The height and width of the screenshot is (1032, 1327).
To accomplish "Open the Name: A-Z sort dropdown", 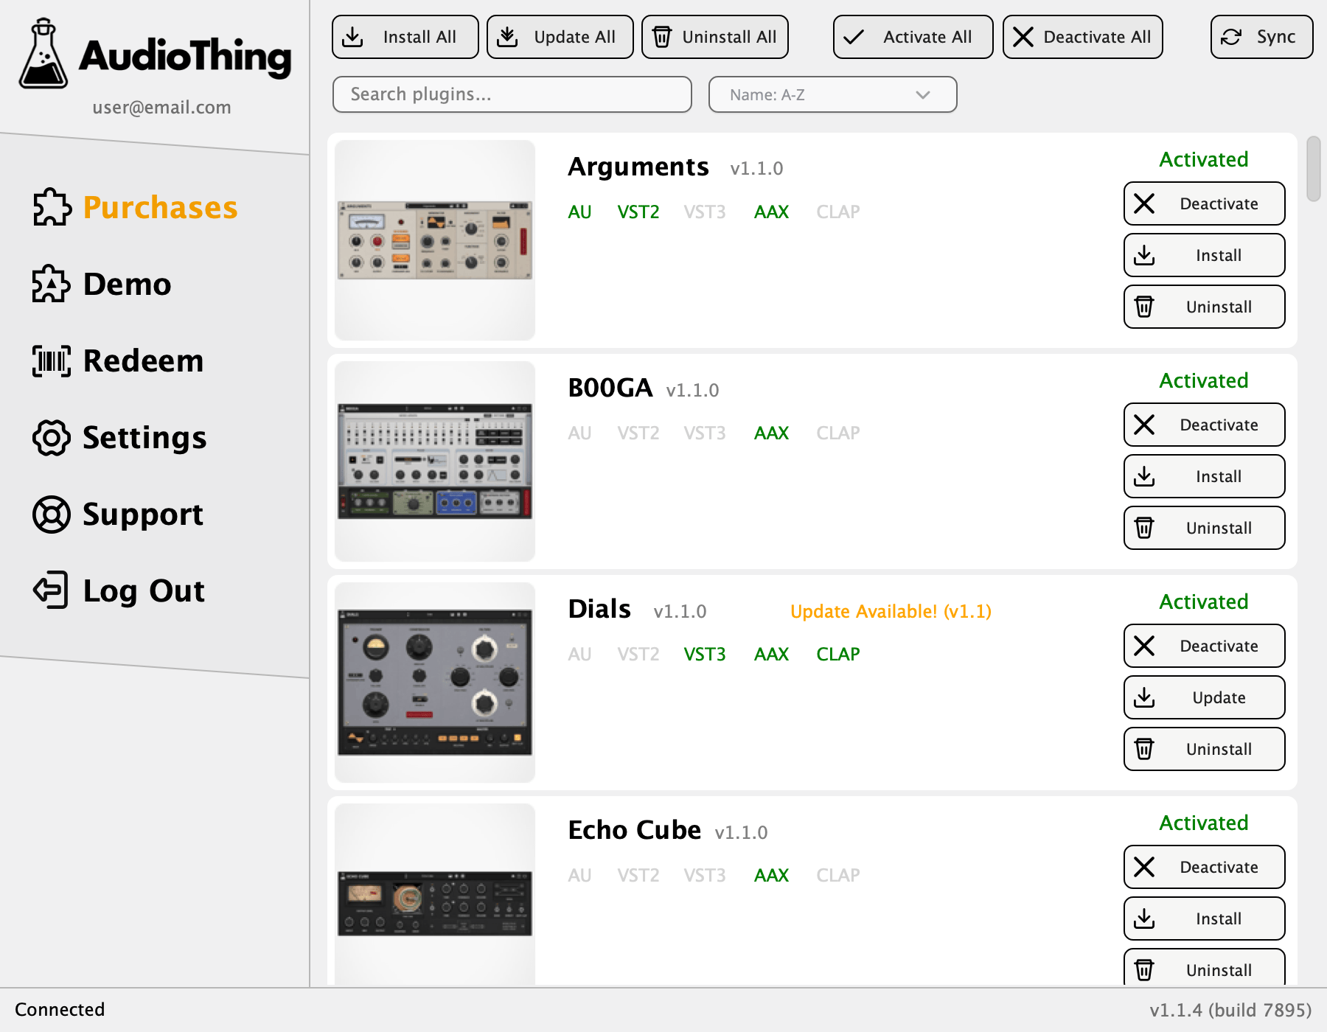I will pyautogui.click(x=833, y=94).
